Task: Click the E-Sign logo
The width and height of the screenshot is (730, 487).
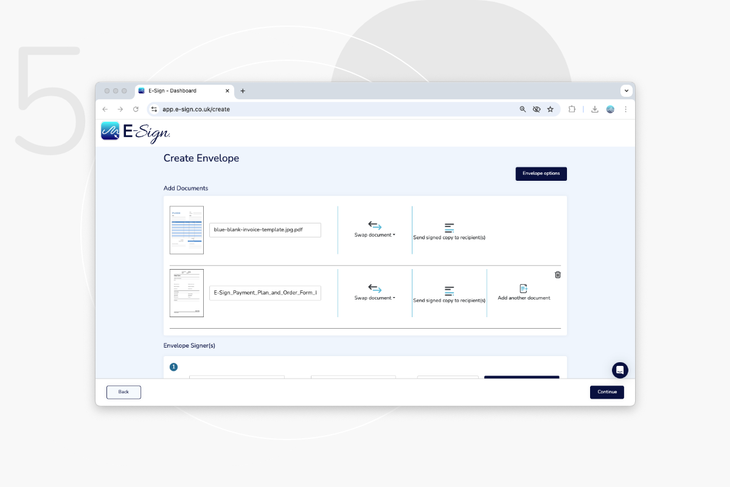Action: click(x=136, y=132)
